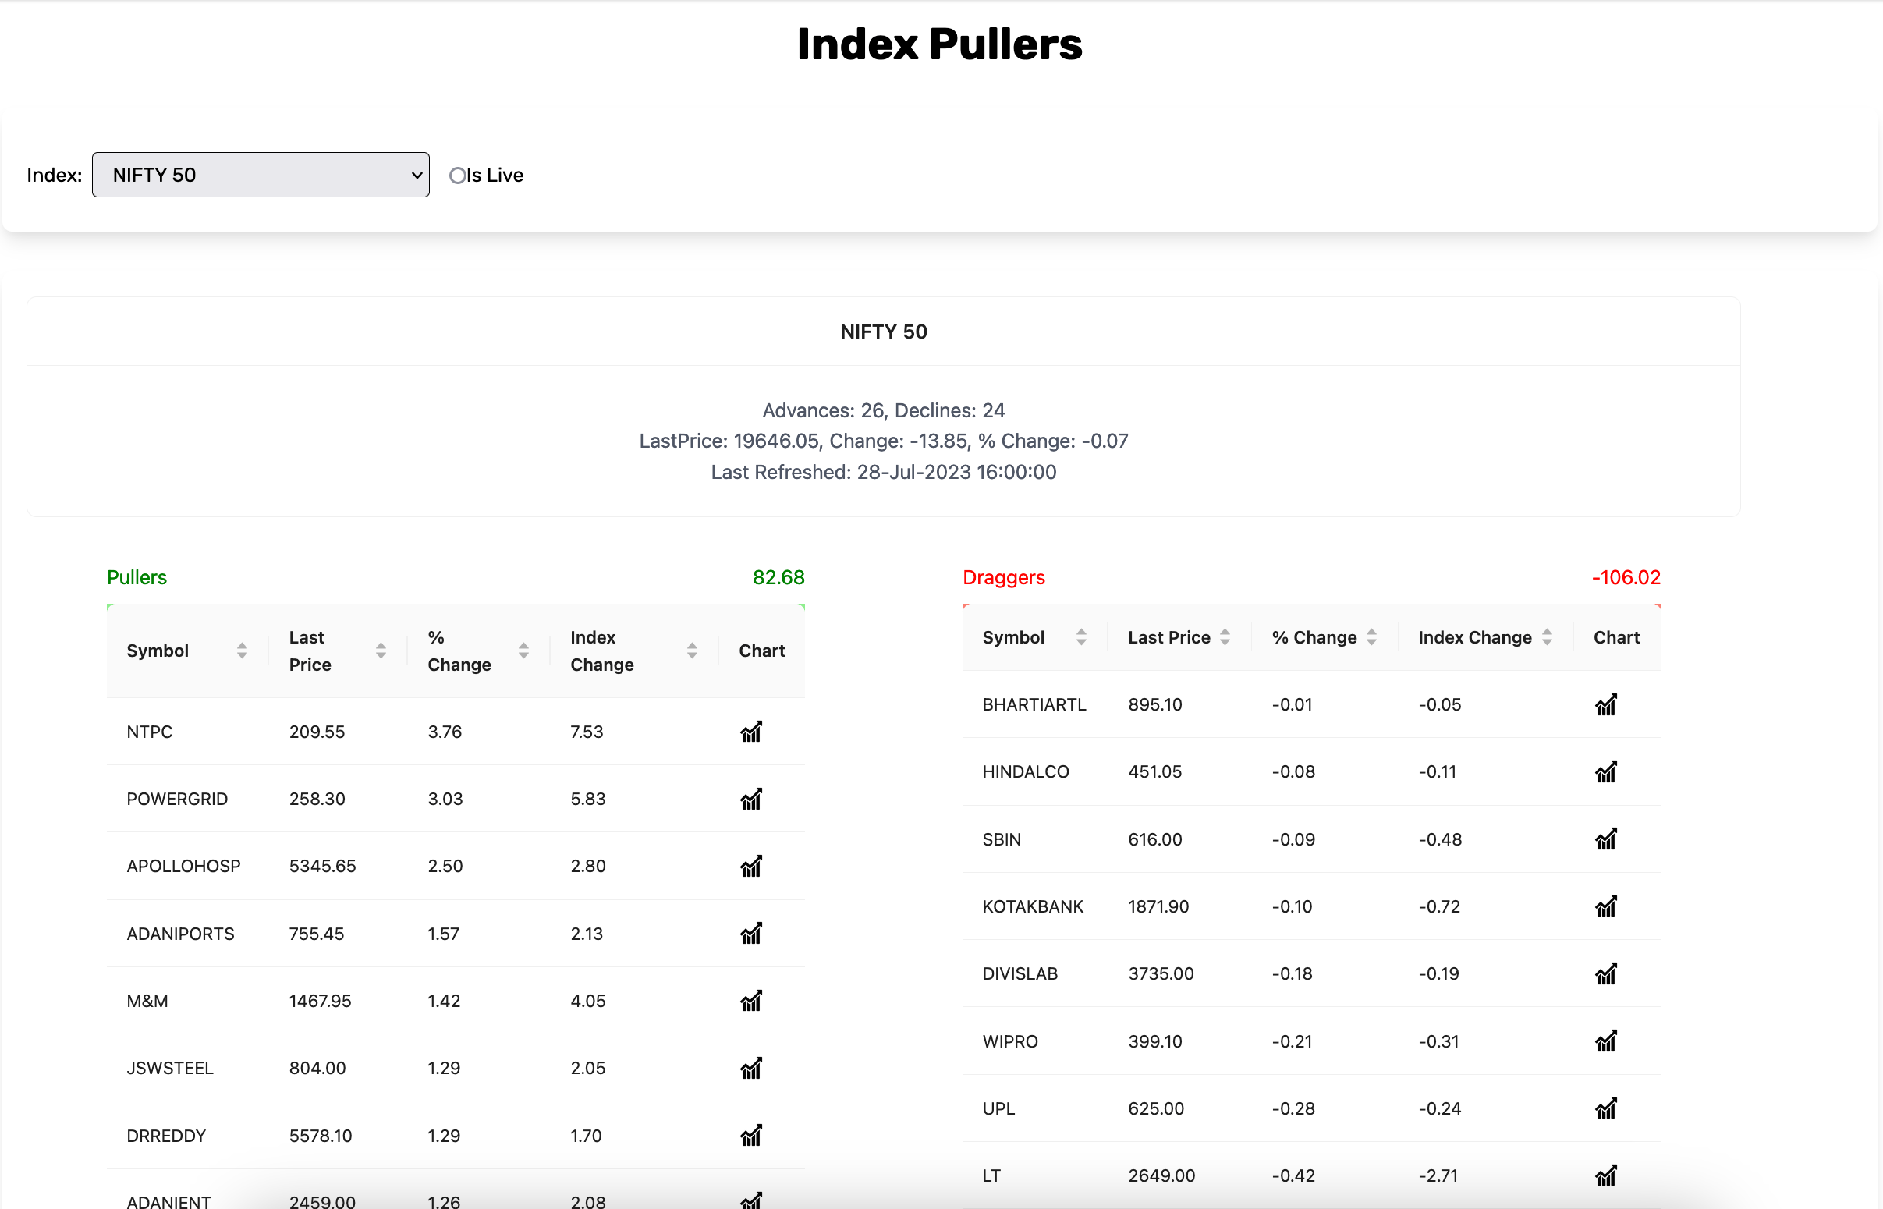Open the chart for BHARTIARTL
Image resolution: width=1883 pixels, height=1209 pixels.
1606,704
